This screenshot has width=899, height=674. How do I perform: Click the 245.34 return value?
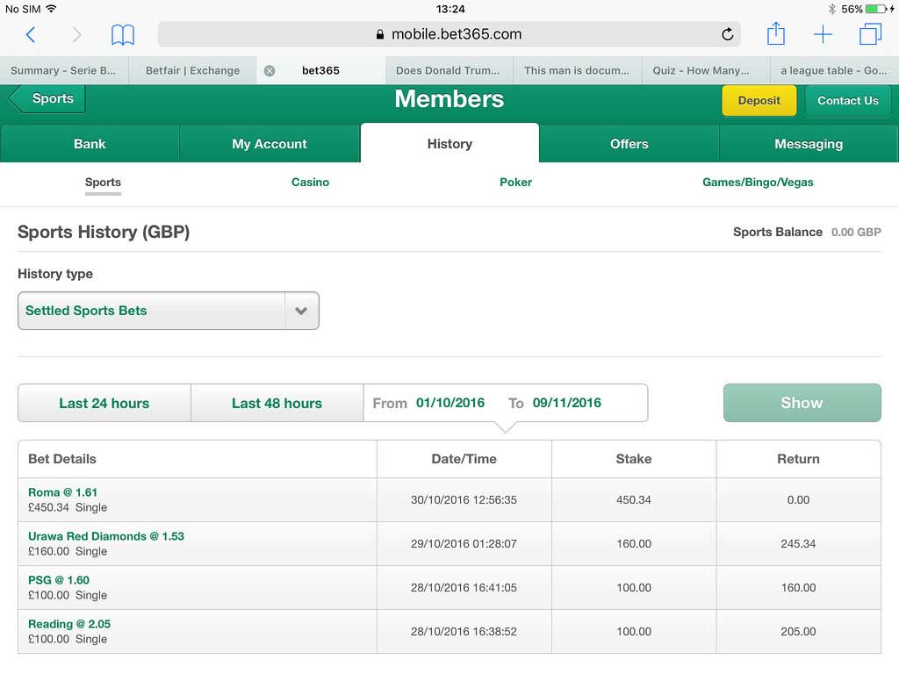(798, 544)
